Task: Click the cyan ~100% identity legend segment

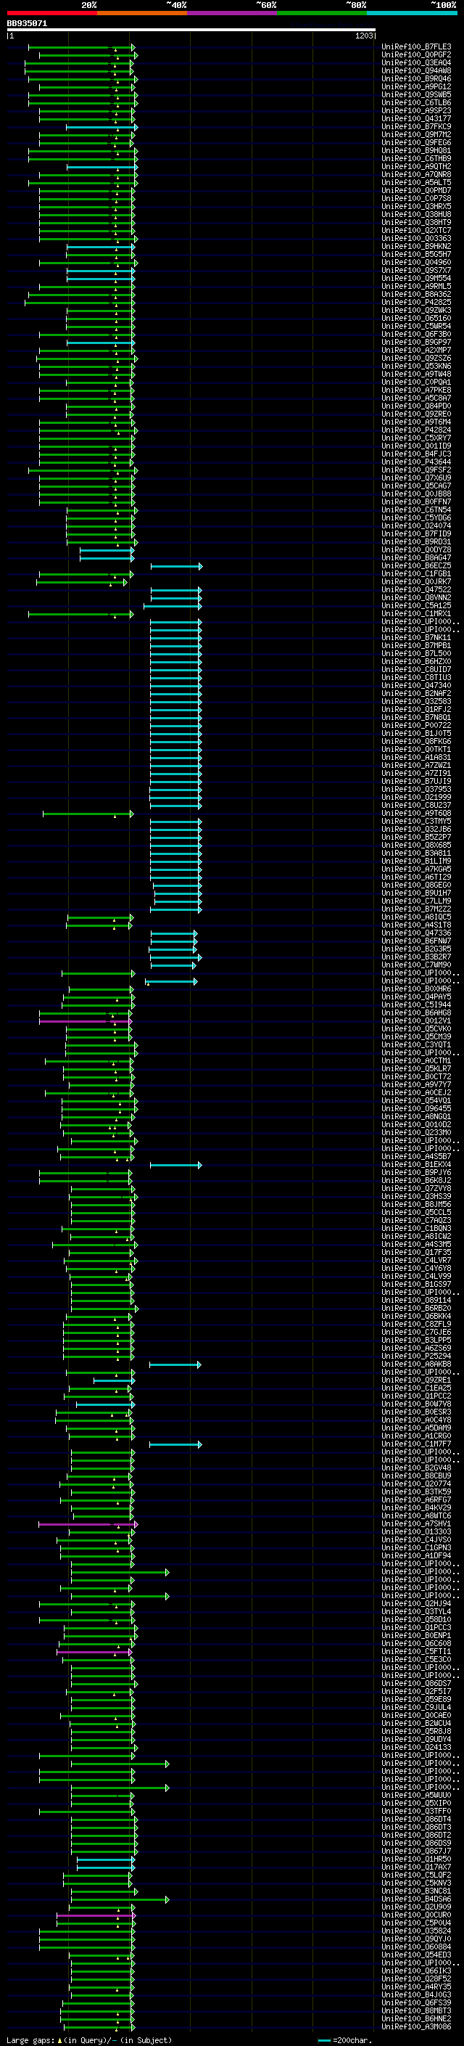Action: click(x=412, y=13)
